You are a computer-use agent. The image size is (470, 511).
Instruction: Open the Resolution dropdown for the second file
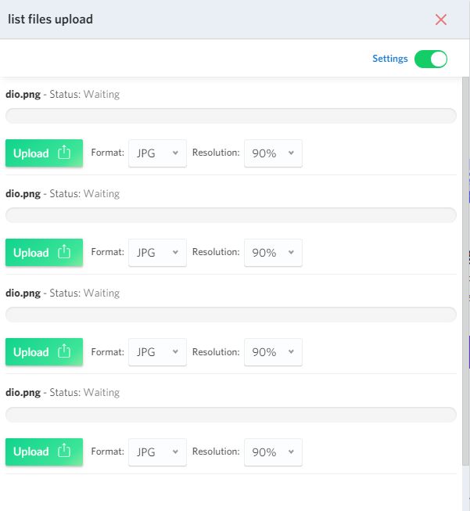(273, 253)
